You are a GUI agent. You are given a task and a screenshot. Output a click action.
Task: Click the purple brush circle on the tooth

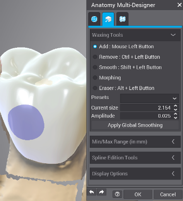[26, 122]
